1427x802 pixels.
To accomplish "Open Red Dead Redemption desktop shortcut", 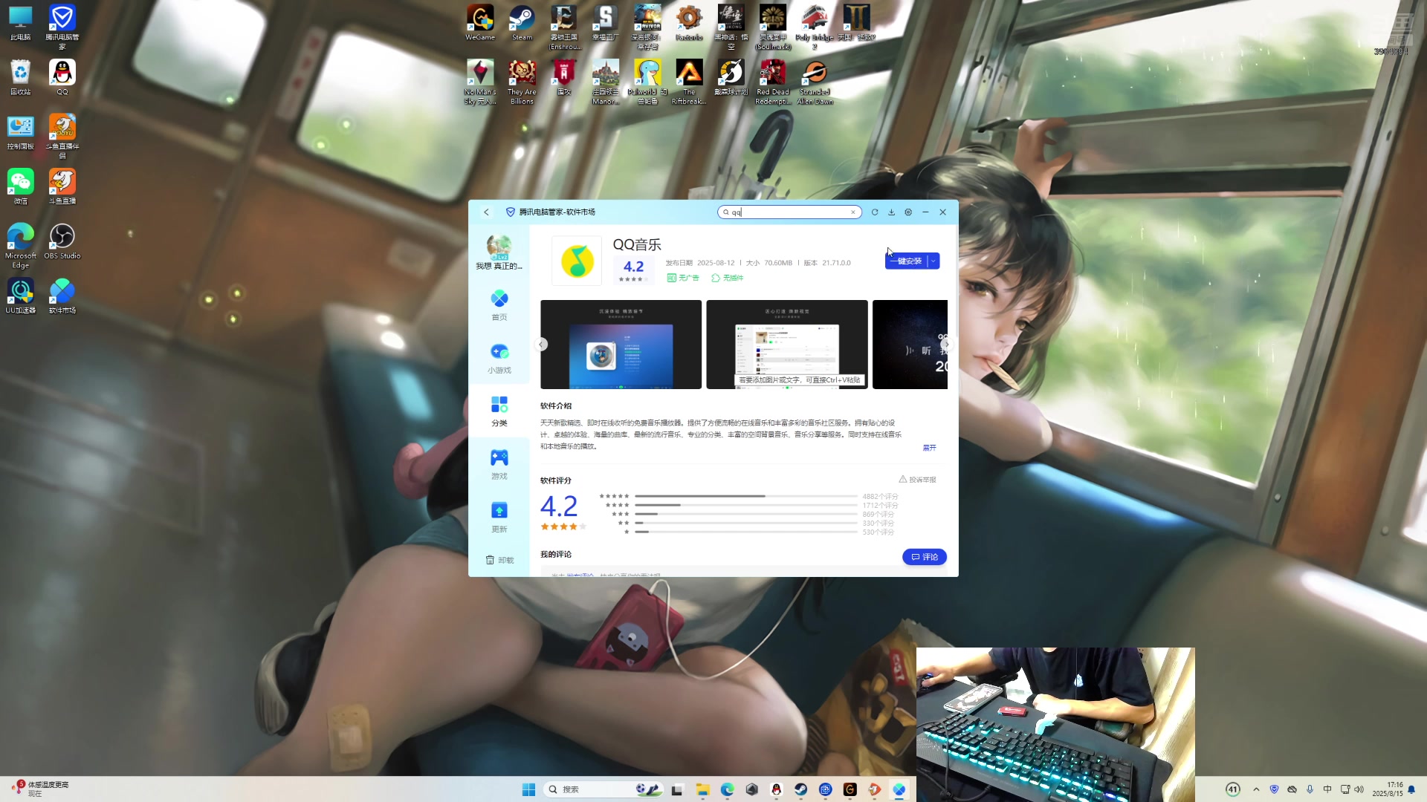I will [x=773, y=82].
